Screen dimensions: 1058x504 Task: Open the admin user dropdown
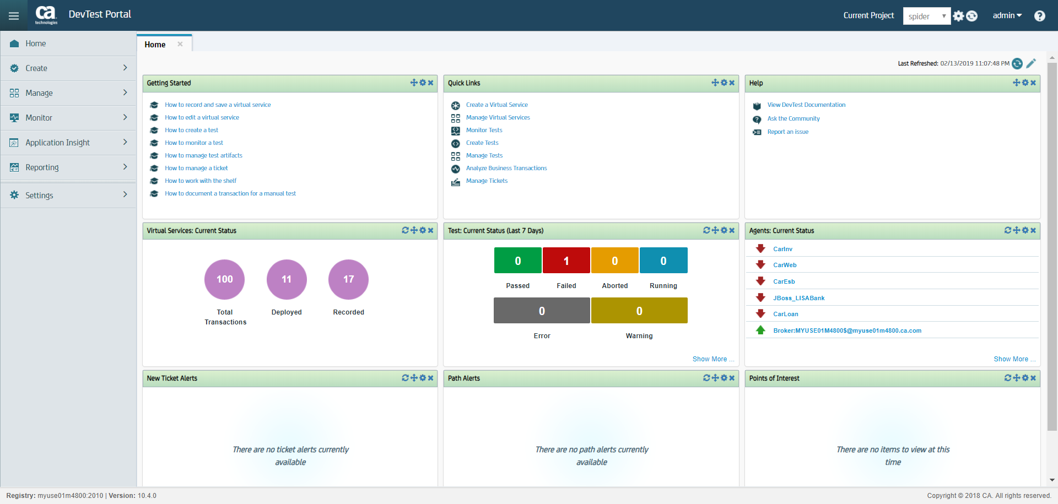tap(1007, 15)
